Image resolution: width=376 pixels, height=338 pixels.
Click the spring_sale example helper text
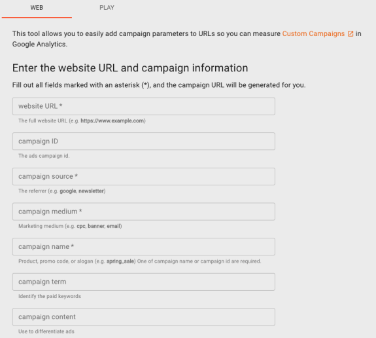[121, 261]
